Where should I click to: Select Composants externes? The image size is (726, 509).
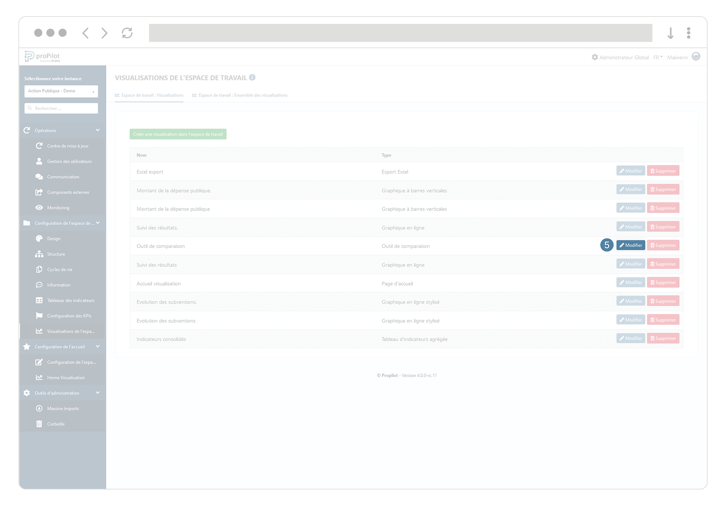[68, 192]
